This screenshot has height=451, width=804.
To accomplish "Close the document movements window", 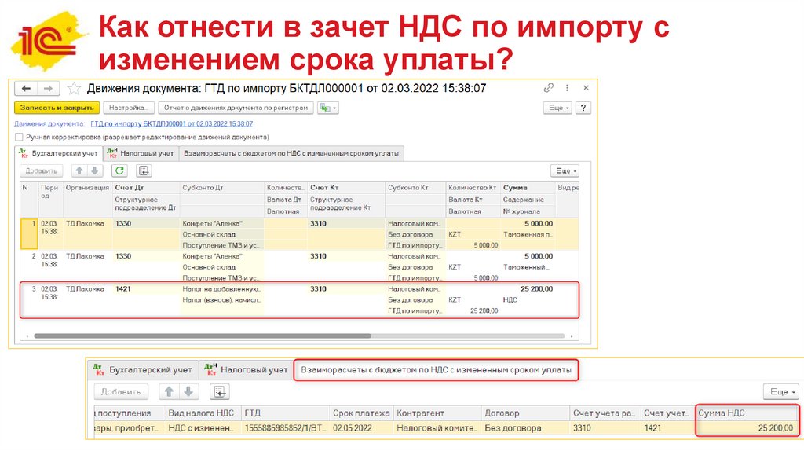I will pyautogui.click(x=586, y=88).
